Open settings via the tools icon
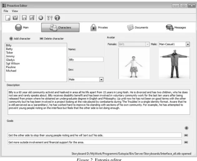 tap(50, 18)
